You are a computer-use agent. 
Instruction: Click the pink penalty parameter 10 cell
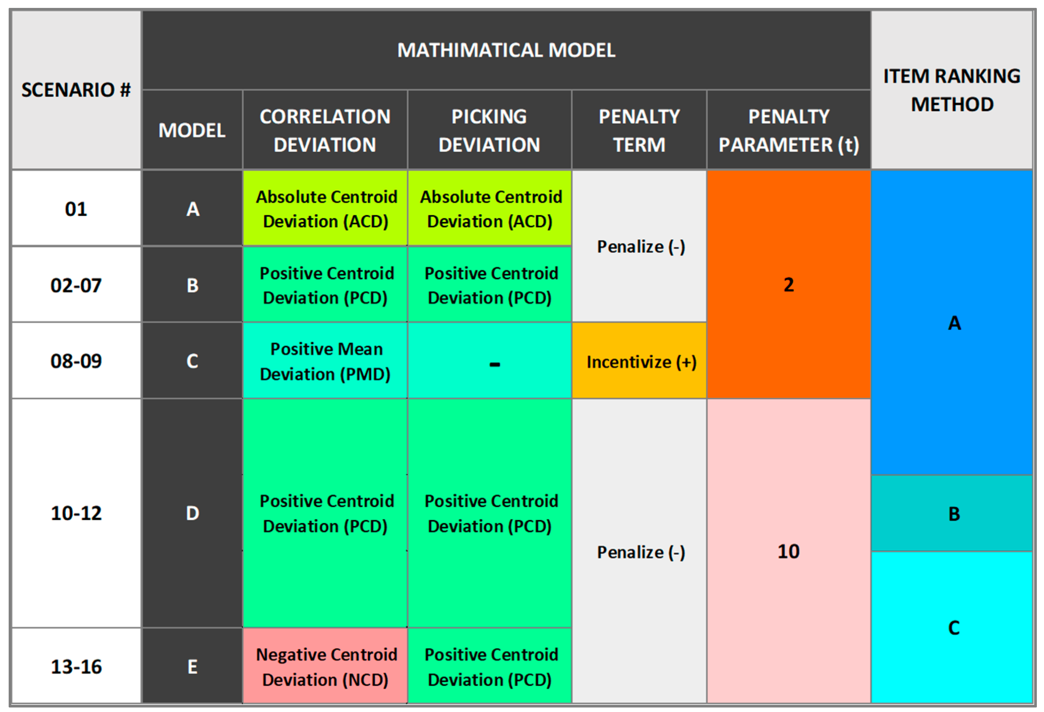[789, 551]
